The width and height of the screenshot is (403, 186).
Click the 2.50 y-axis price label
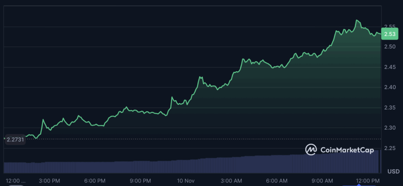coord(390,47)
